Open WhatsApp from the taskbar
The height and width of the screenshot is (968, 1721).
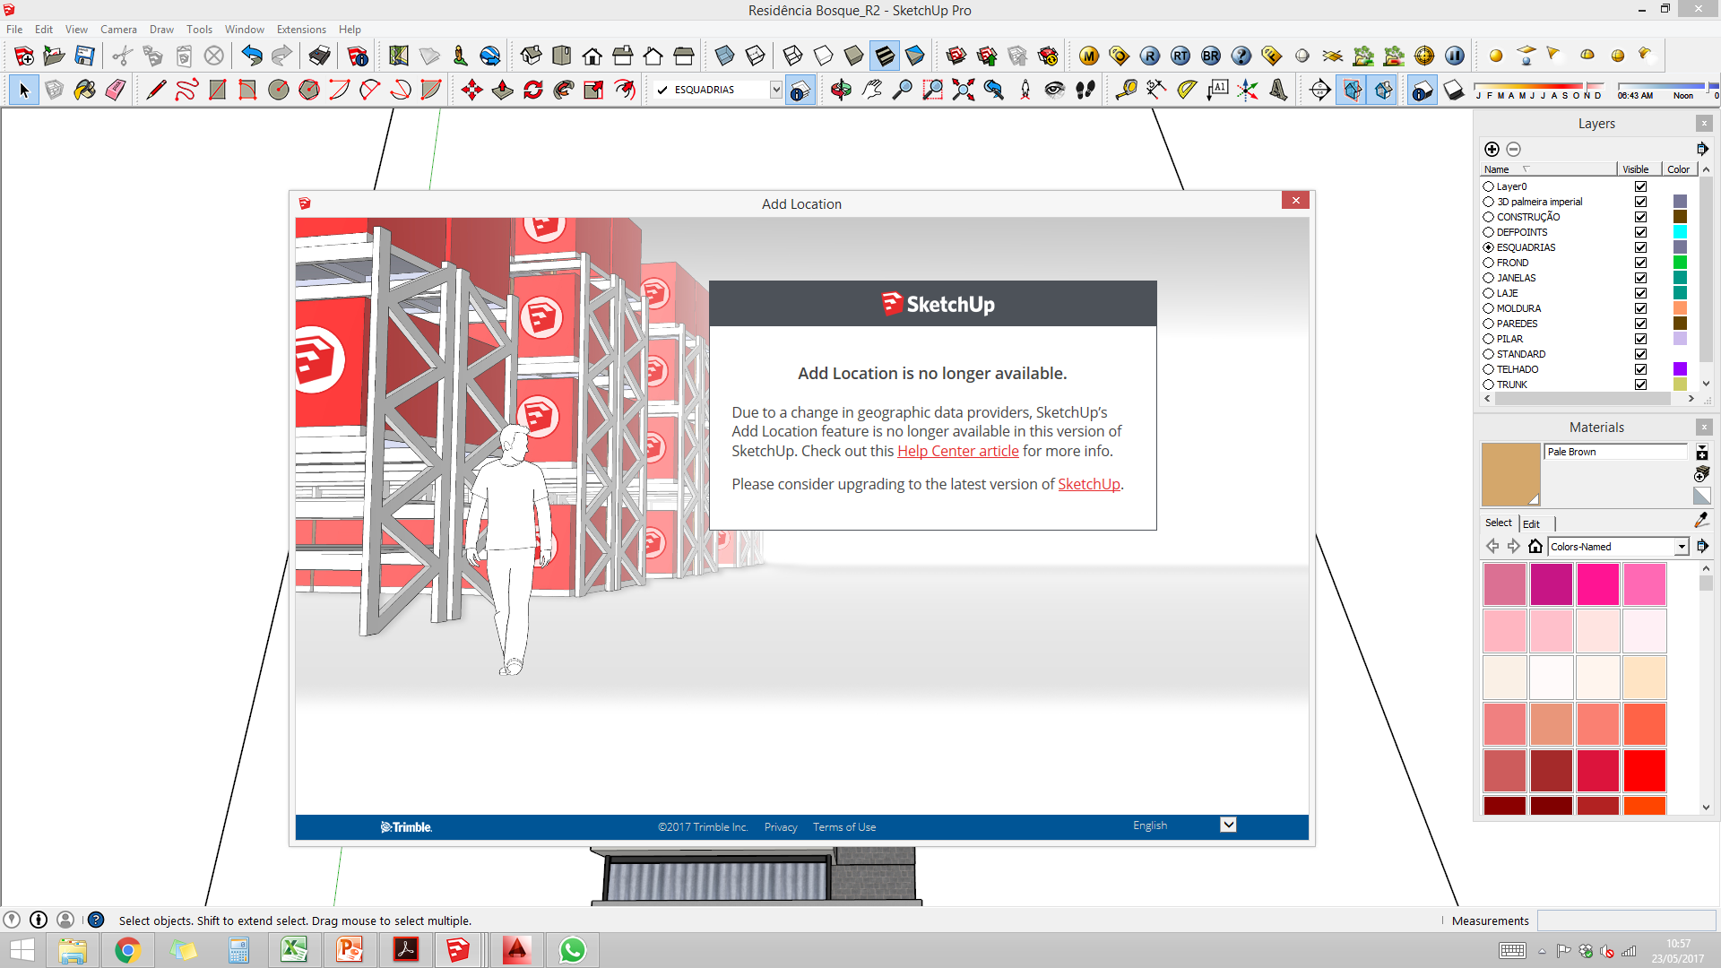click(x=572, y=950)
